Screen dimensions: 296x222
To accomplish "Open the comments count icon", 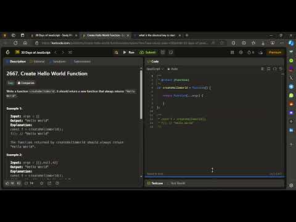I will point(29,183).
